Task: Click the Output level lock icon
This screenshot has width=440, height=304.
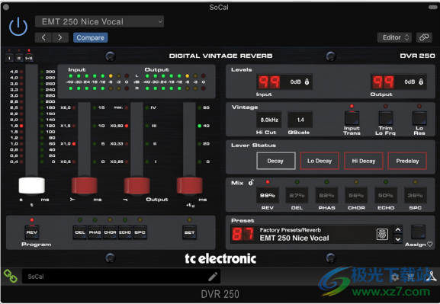Action: [x=421, y=82]
